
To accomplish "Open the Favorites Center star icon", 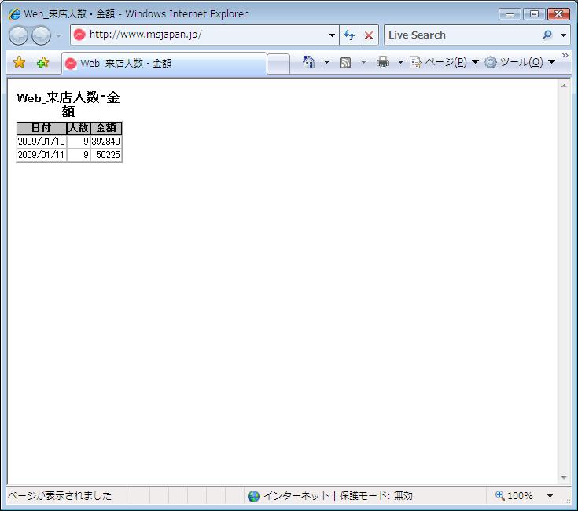I will [19, 62].
